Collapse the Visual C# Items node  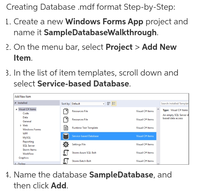(x=16, y=109)
